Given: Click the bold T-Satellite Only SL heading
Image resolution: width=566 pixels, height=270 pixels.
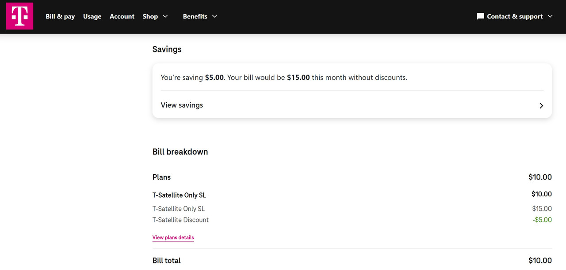Looking at the screenshot, I should click(179, 195).
